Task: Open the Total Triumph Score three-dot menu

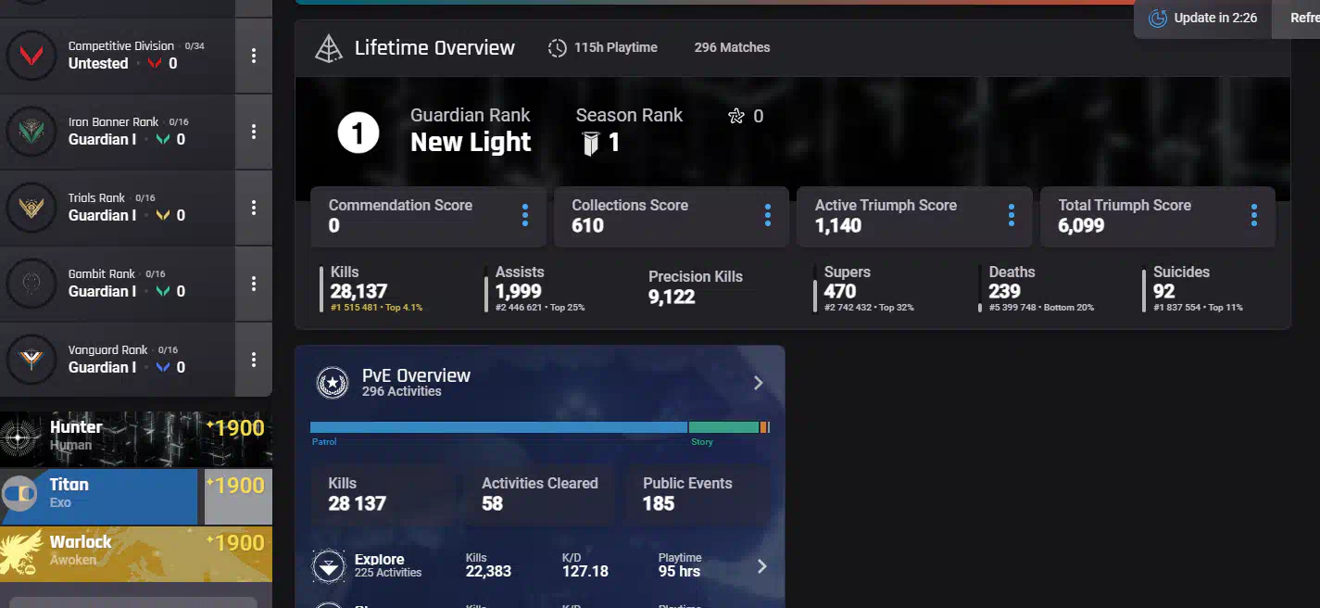Action: 1254,216
